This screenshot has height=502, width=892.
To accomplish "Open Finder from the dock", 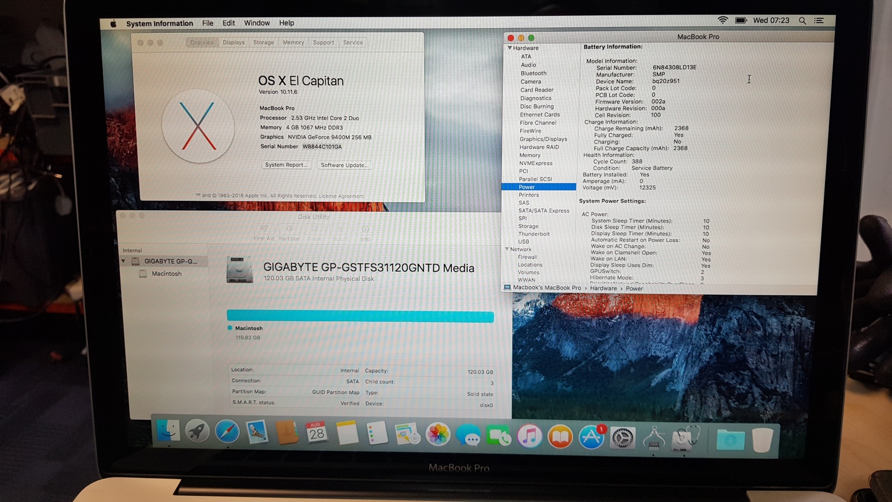I will coord(168,431).
